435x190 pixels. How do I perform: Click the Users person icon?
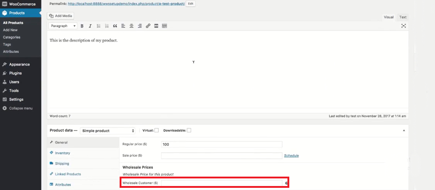pos(4,82)
